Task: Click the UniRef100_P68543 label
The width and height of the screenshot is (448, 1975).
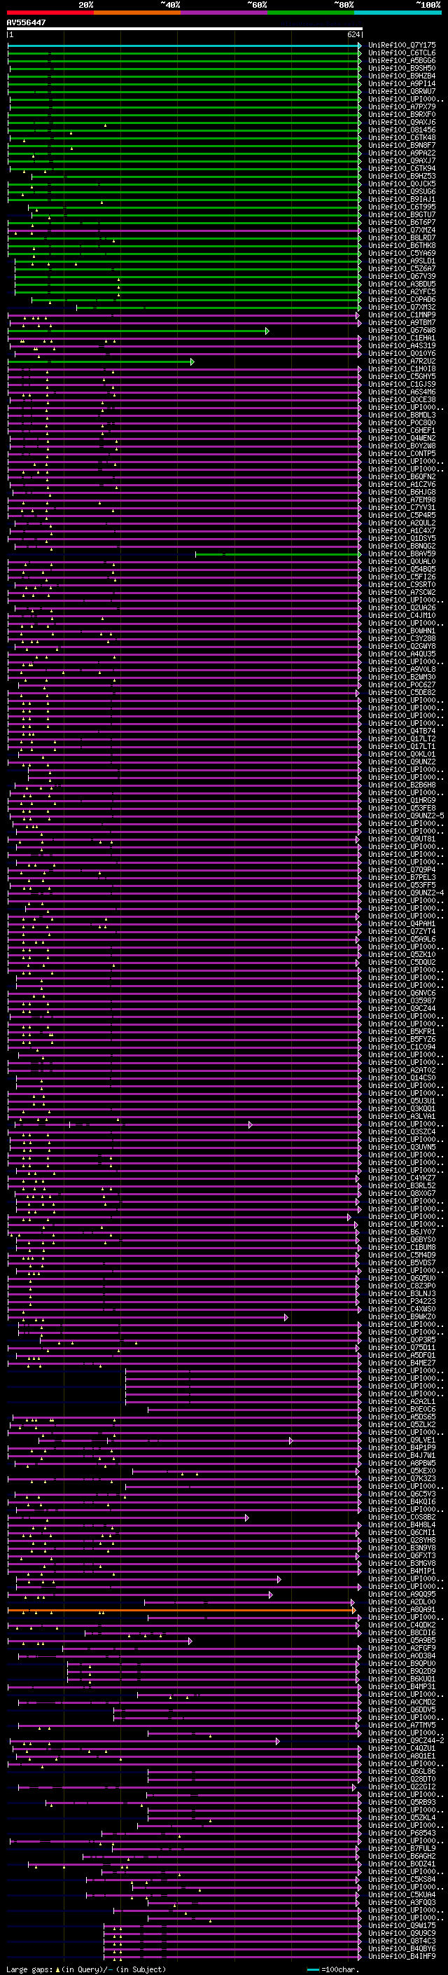Action: click(402, 1833)
